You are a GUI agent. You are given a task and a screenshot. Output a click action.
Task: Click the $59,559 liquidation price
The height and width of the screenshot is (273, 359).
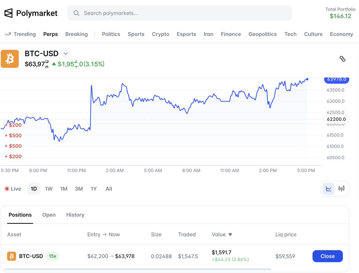[x=285, y=256]
